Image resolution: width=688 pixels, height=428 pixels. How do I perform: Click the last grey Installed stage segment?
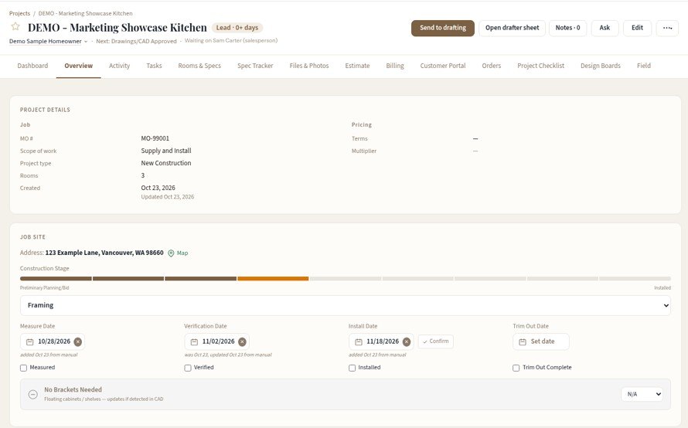(x=635, y=278)
